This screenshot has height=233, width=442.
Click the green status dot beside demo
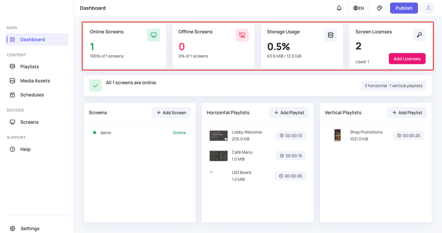(x=95, y=133)
